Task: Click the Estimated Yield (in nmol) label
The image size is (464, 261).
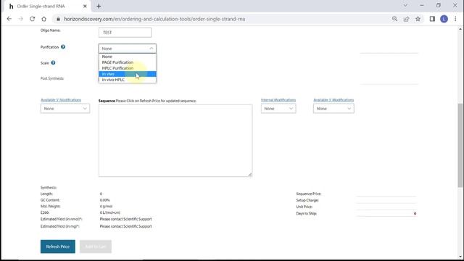Action: (x=61, y=219)
